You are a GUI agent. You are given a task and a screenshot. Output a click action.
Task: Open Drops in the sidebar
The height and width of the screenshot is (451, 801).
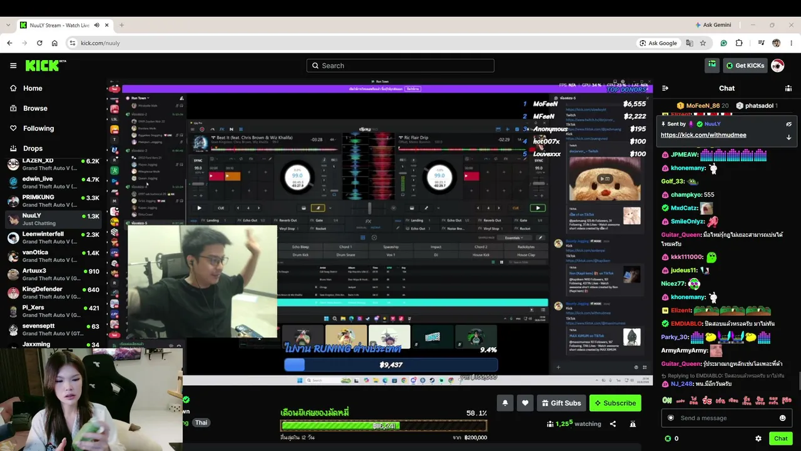(x=33, y=148)
